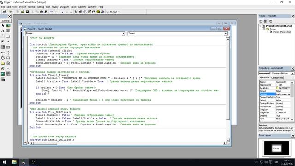Select the Data control in the toolbox
The height and width of the screenshot is (166, 295).
point(8,74)
